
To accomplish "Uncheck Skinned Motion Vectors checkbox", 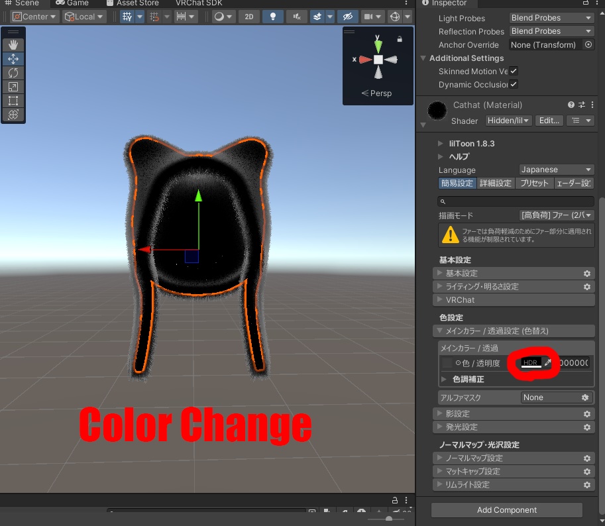I will (514, 71).
